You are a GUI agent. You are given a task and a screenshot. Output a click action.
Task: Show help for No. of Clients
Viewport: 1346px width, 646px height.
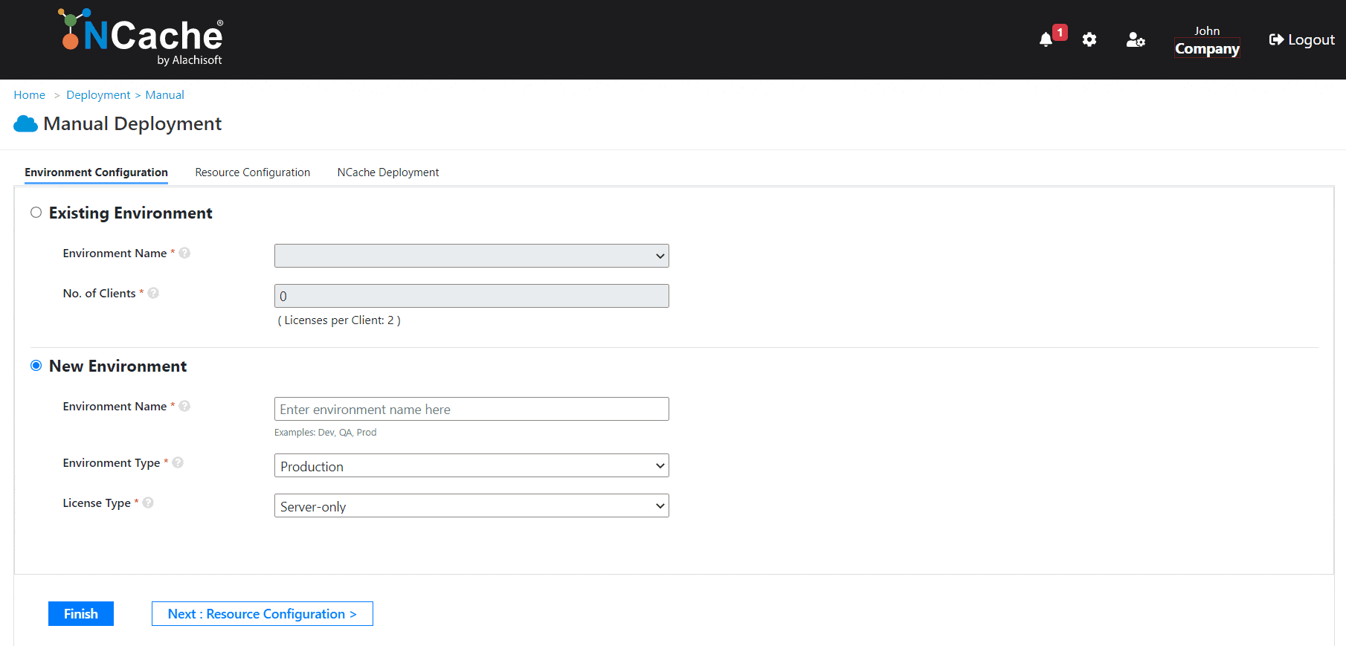click(x=153, y=293)
